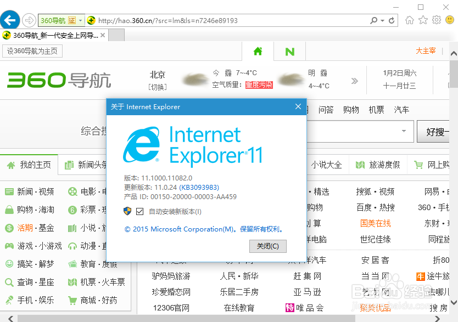Open the 小说大全 tab
Image resolution: width=458 pixels, height=322 pixels.
[x=326, y=165]
